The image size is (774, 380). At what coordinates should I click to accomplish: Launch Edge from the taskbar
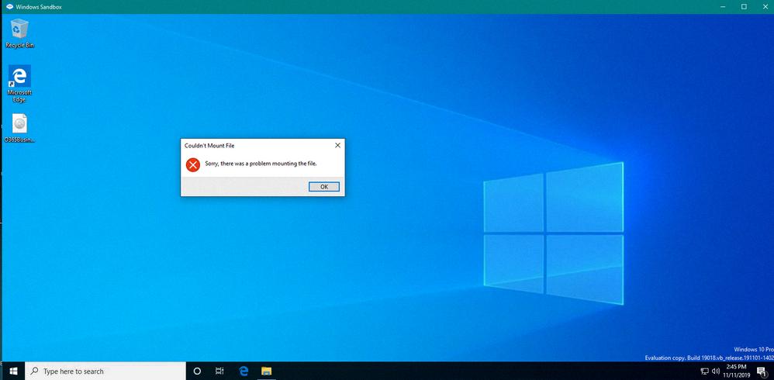243,371
